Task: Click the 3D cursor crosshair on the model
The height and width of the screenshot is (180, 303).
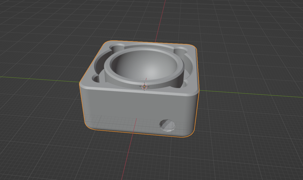Action: coord(144,87)
